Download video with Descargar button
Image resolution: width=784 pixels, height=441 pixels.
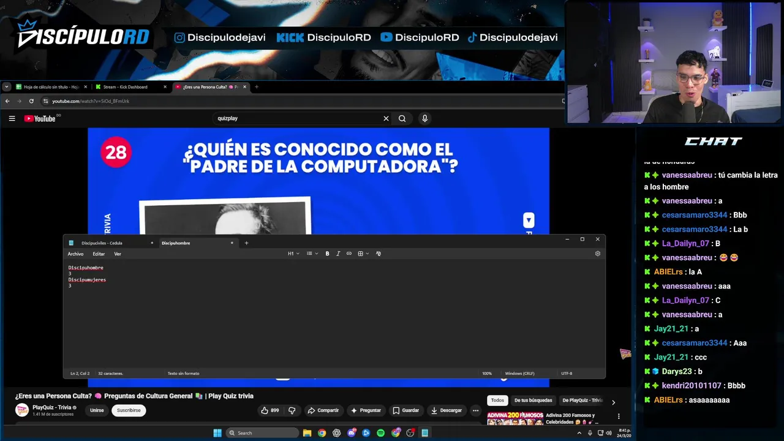click(x=447, y=410)
